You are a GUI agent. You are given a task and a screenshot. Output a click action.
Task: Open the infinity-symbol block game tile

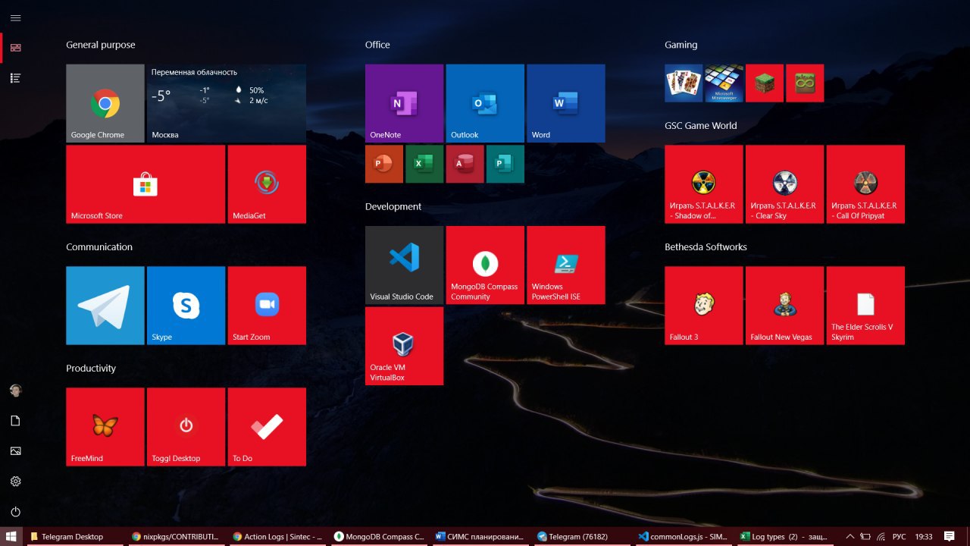point(805,83)
